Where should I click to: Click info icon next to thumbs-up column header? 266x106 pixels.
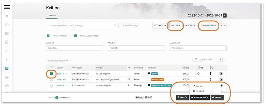202,68
